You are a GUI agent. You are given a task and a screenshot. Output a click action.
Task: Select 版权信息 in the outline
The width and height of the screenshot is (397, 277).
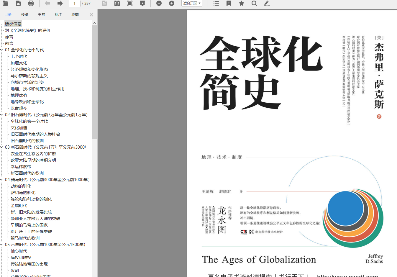[13, 24]
